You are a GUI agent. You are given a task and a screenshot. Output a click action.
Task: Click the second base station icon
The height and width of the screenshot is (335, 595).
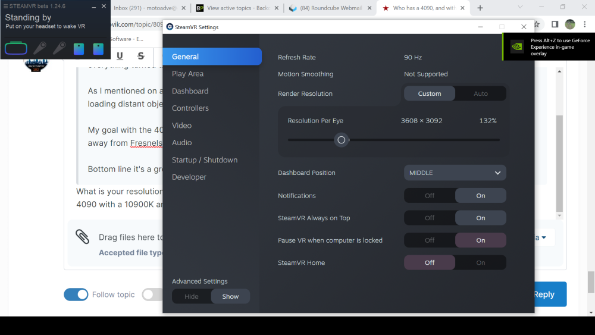pyautogui.click(x=98, y=49)
